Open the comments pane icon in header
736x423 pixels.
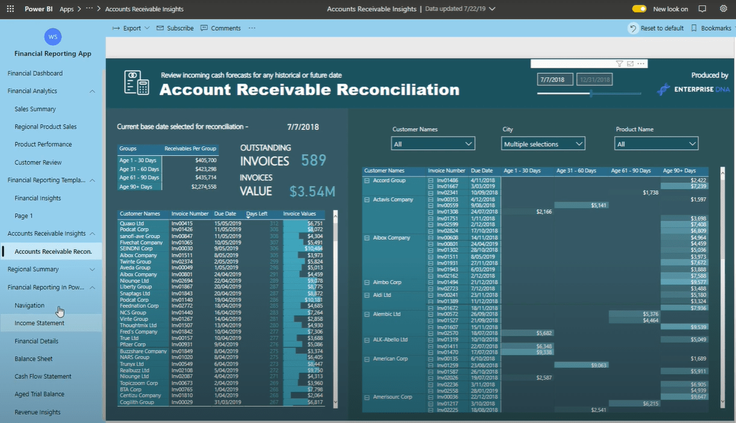702,9
